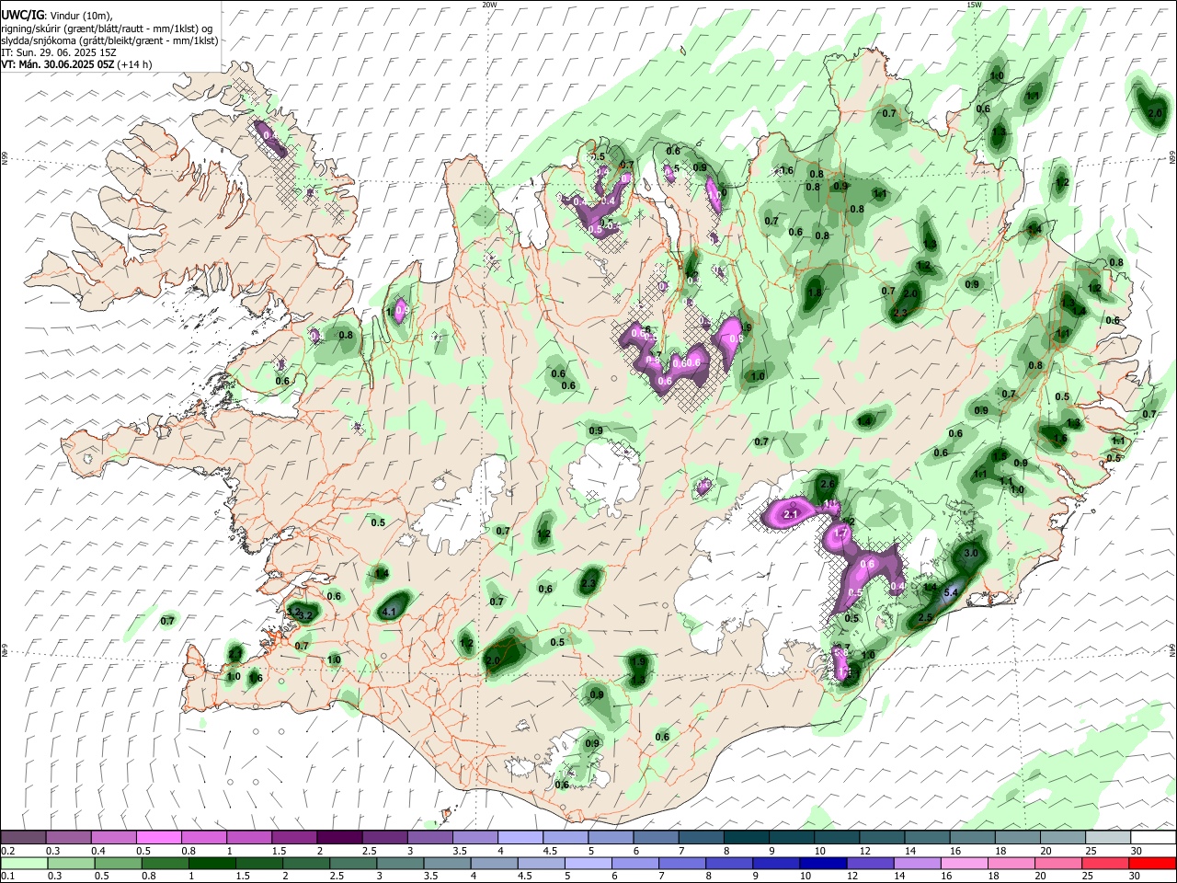1177x883 pixels.
Task: Click the red 30 swatch on the rain scale
Action: (1153, 864)
